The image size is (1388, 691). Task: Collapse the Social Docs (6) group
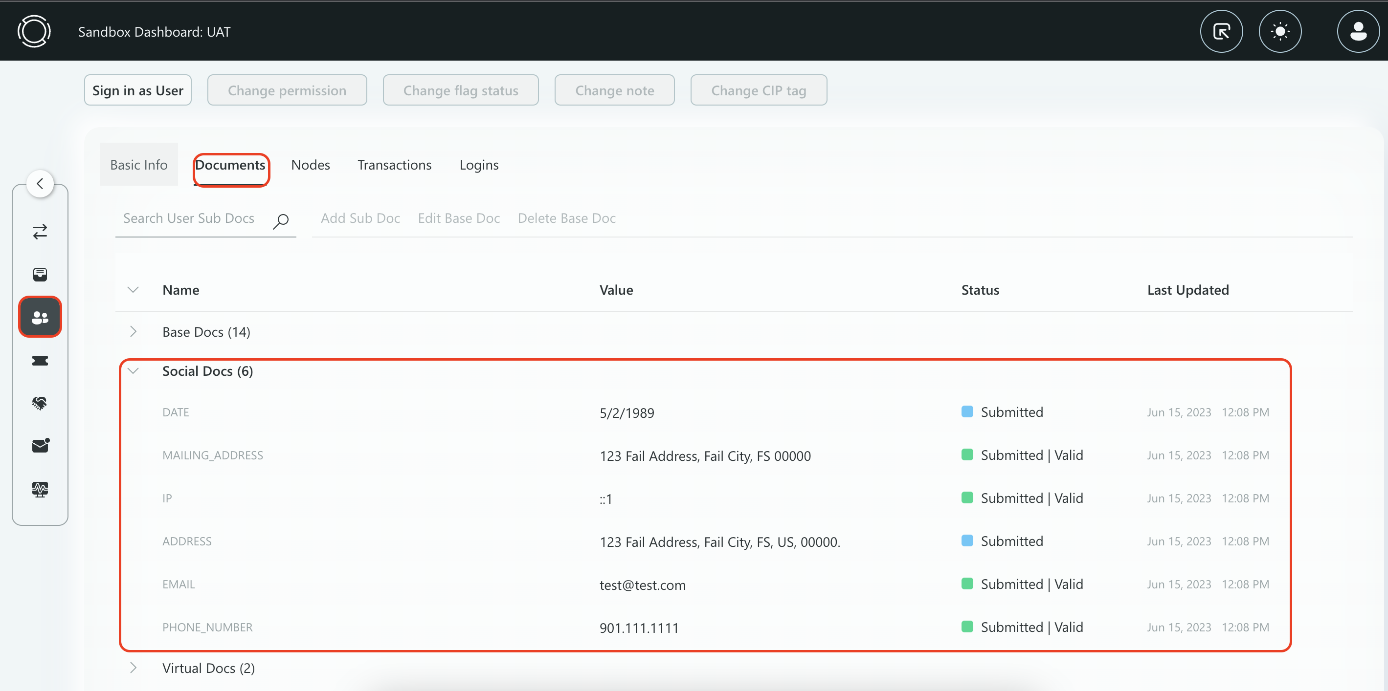[133, 371]
